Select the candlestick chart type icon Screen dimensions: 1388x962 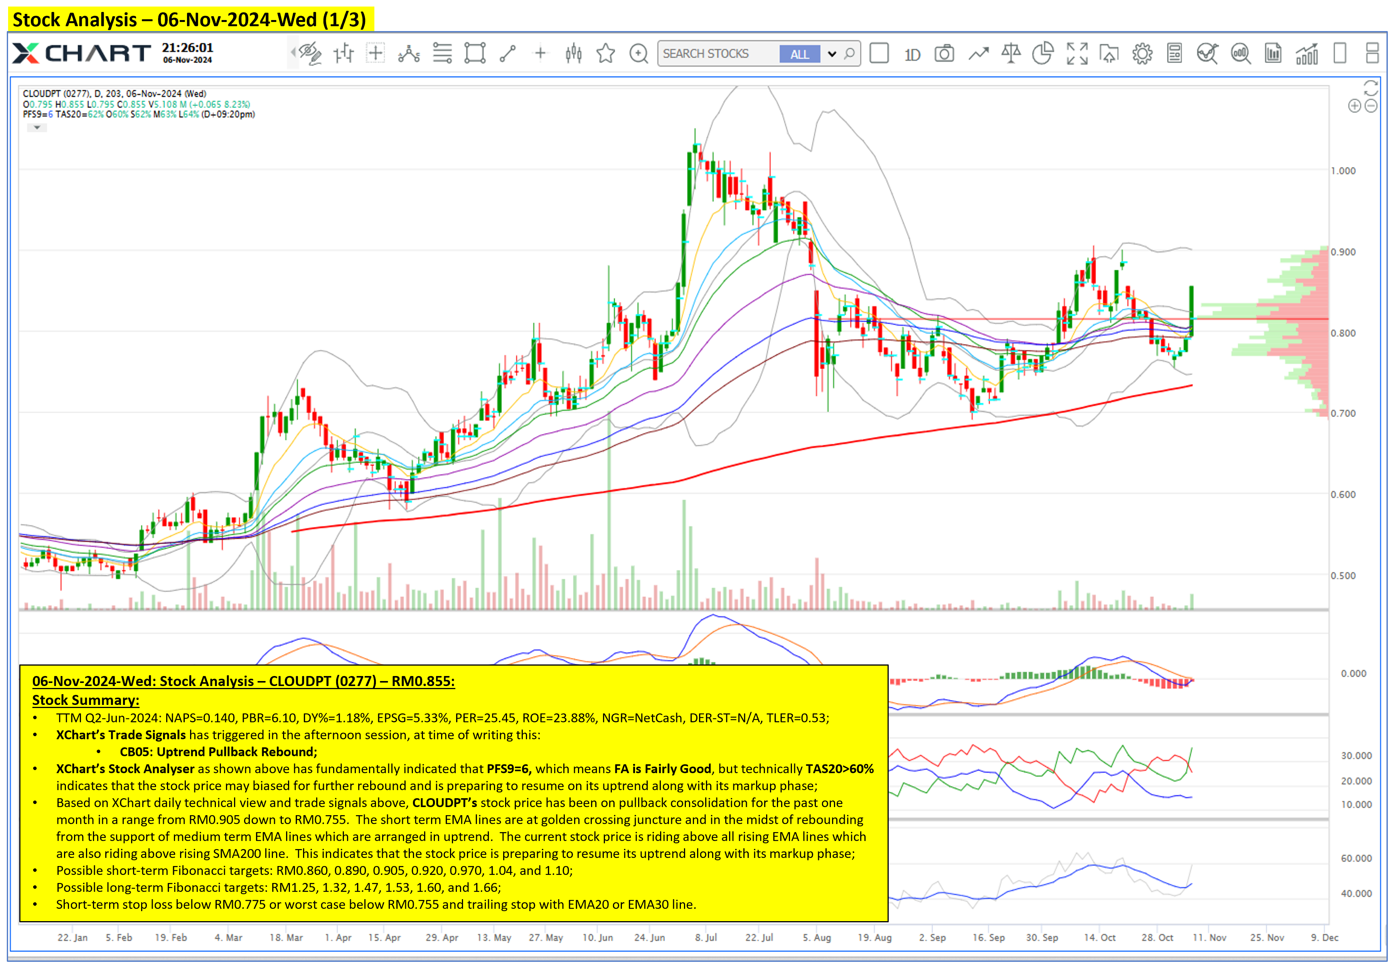tap(573, 54)
